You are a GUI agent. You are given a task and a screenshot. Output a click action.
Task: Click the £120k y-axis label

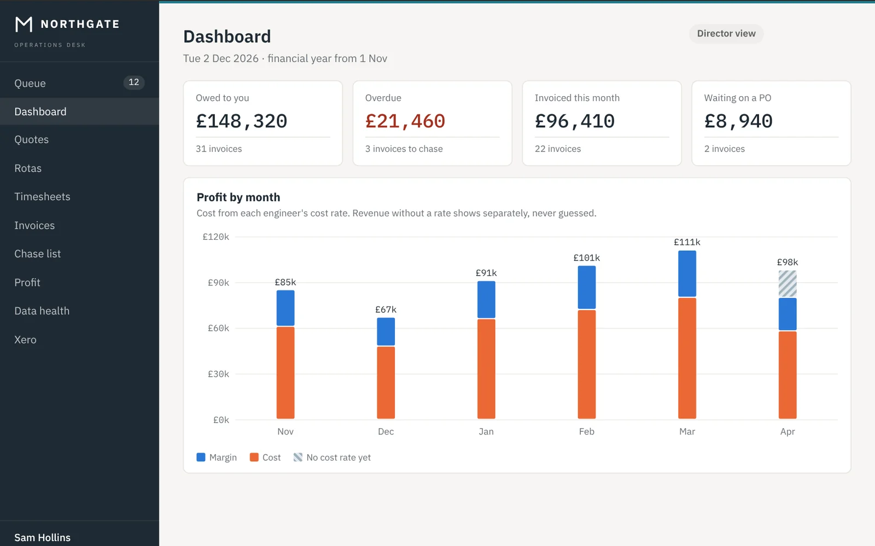216,237
